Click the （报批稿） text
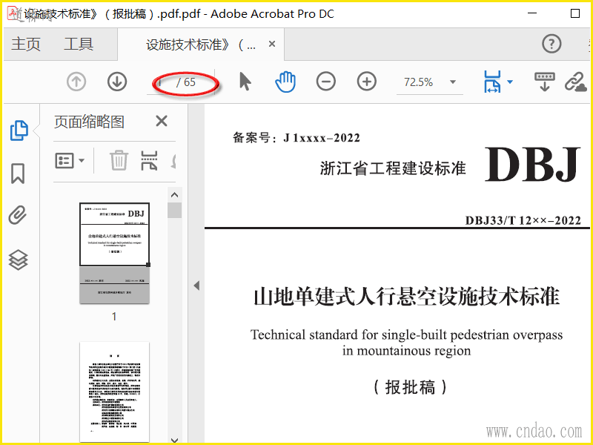593x445 pixels. 411,387
